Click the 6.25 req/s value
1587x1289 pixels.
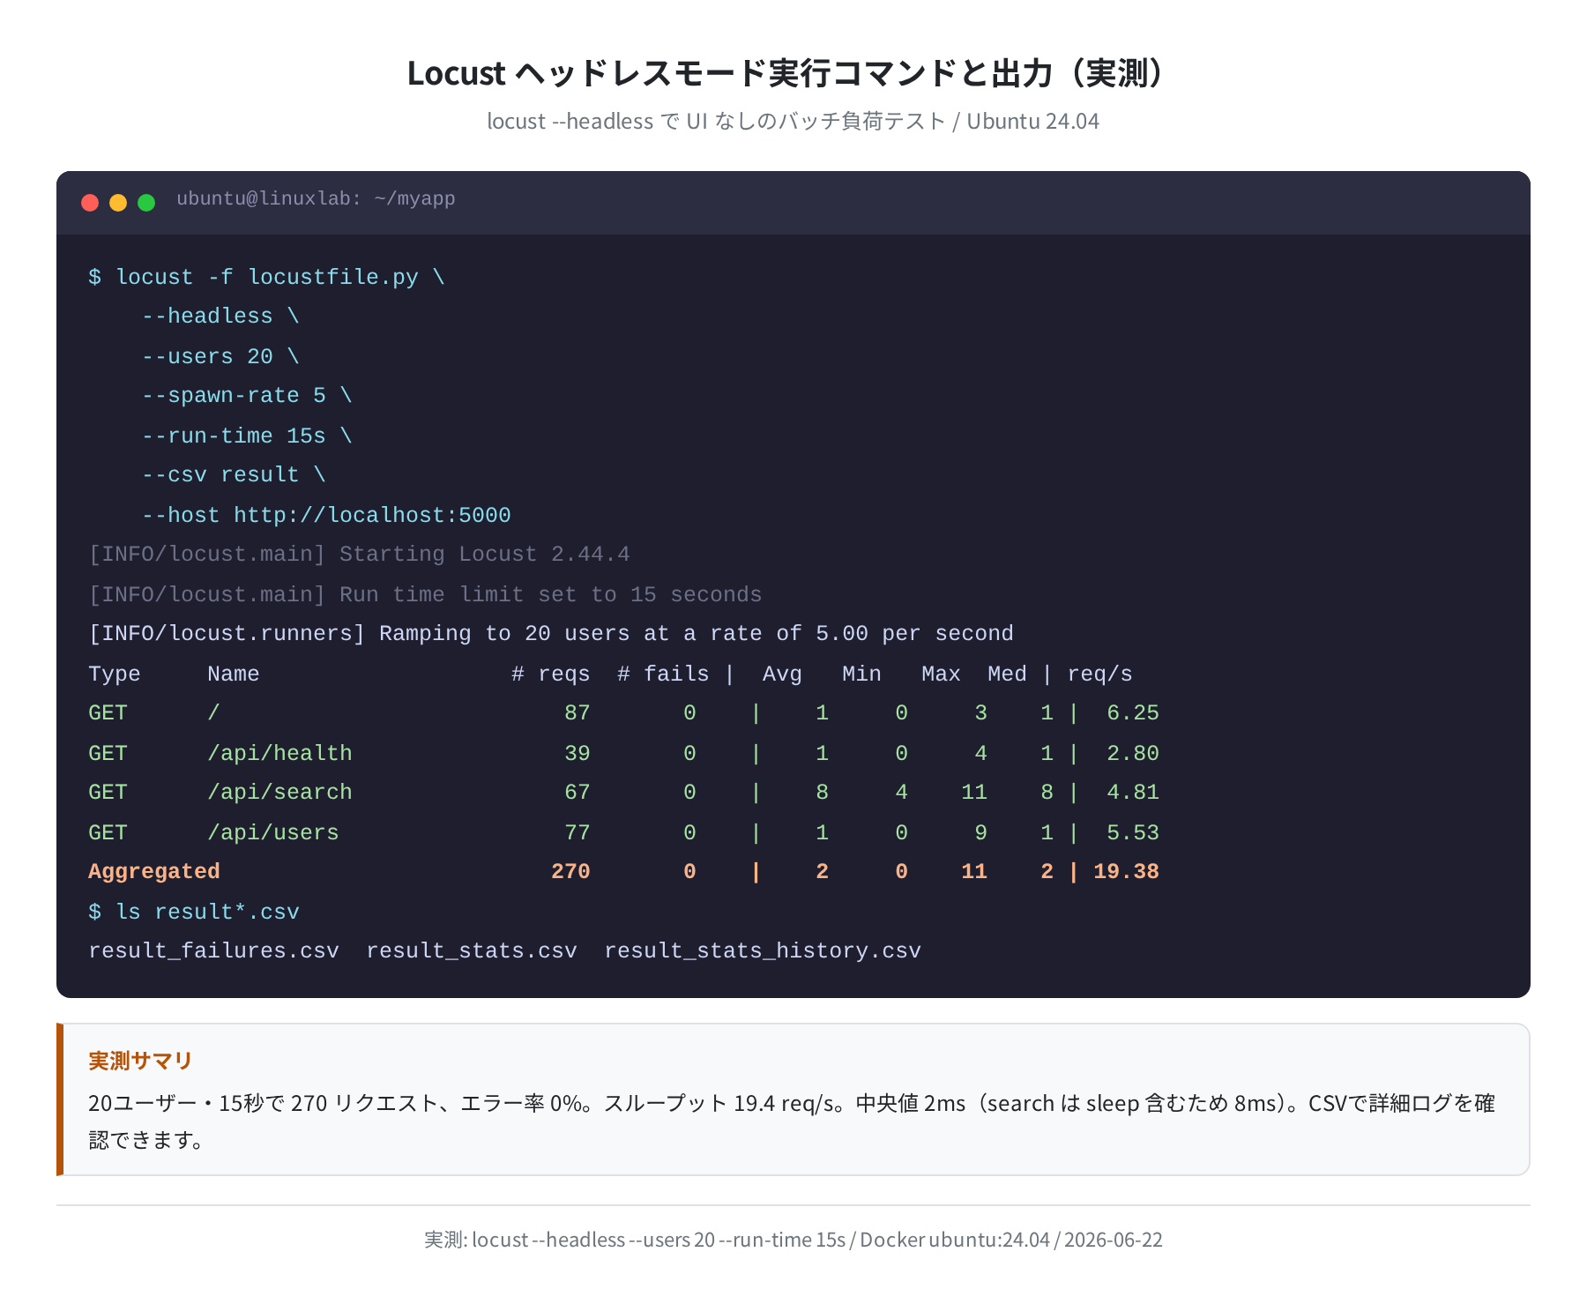pos(1133,712)
